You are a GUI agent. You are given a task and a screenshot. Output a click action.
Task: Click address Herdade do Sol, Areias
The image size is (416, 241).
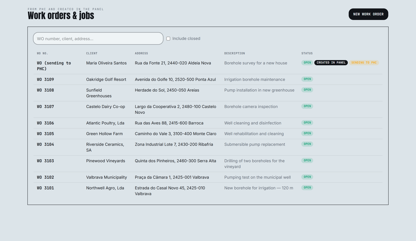point(167,90)
